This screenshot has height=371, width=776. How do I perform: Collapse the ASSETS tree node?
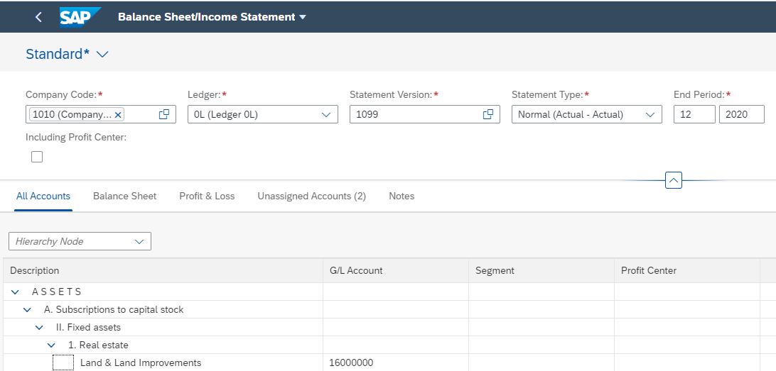pos(16,292)
